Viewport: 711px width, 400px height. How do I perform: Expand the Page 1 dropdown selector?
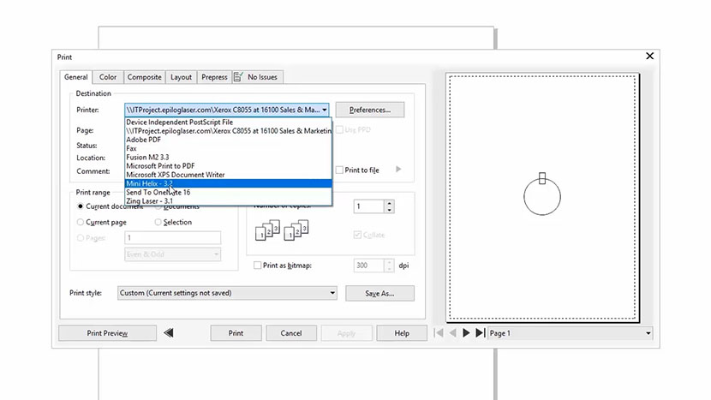click(648, 333)
